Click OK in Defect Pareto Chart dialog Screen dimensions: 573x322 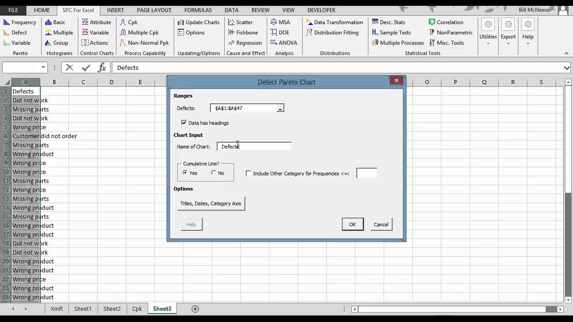point(352,225)
